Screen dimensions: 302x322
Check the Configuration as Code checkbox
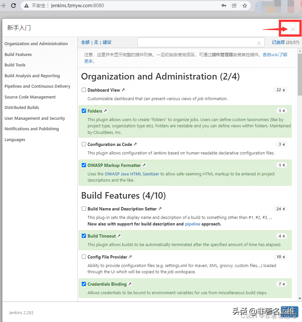pyautogui.click(x=84, y=144)
